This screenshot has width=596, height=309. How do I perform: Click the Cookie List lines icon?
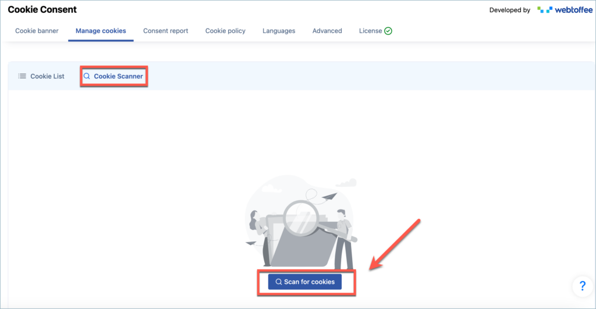coord(22,76)
